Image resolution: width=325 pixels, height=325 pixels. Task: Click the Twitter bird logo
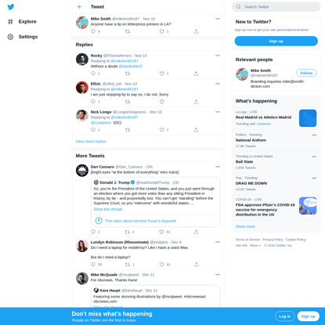tap(11, 7)
